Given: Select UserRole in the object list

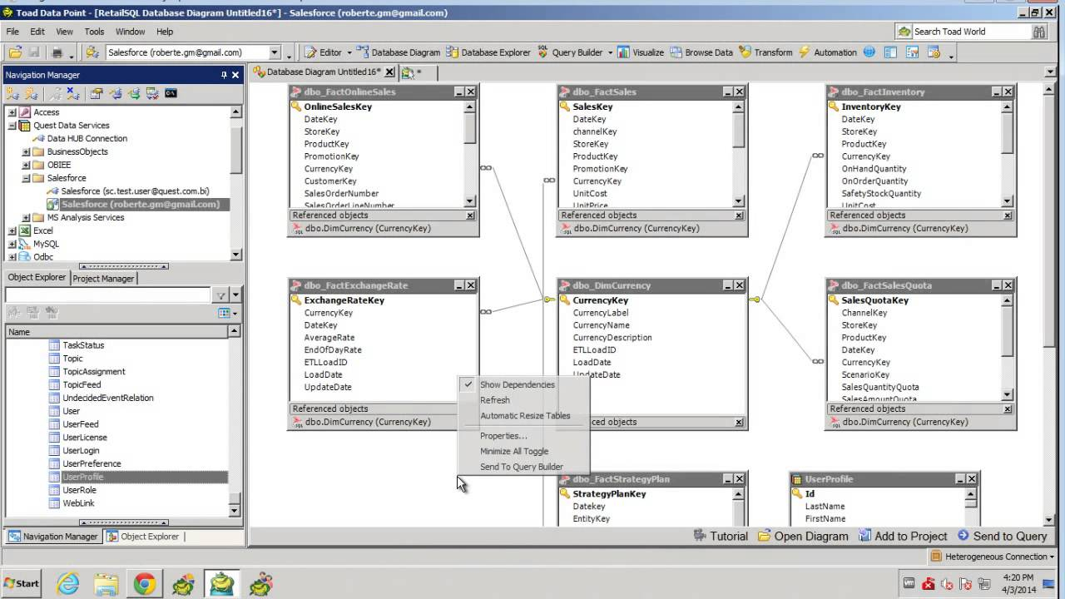Looking at the screenshot, I should click(x=80, y=490).
